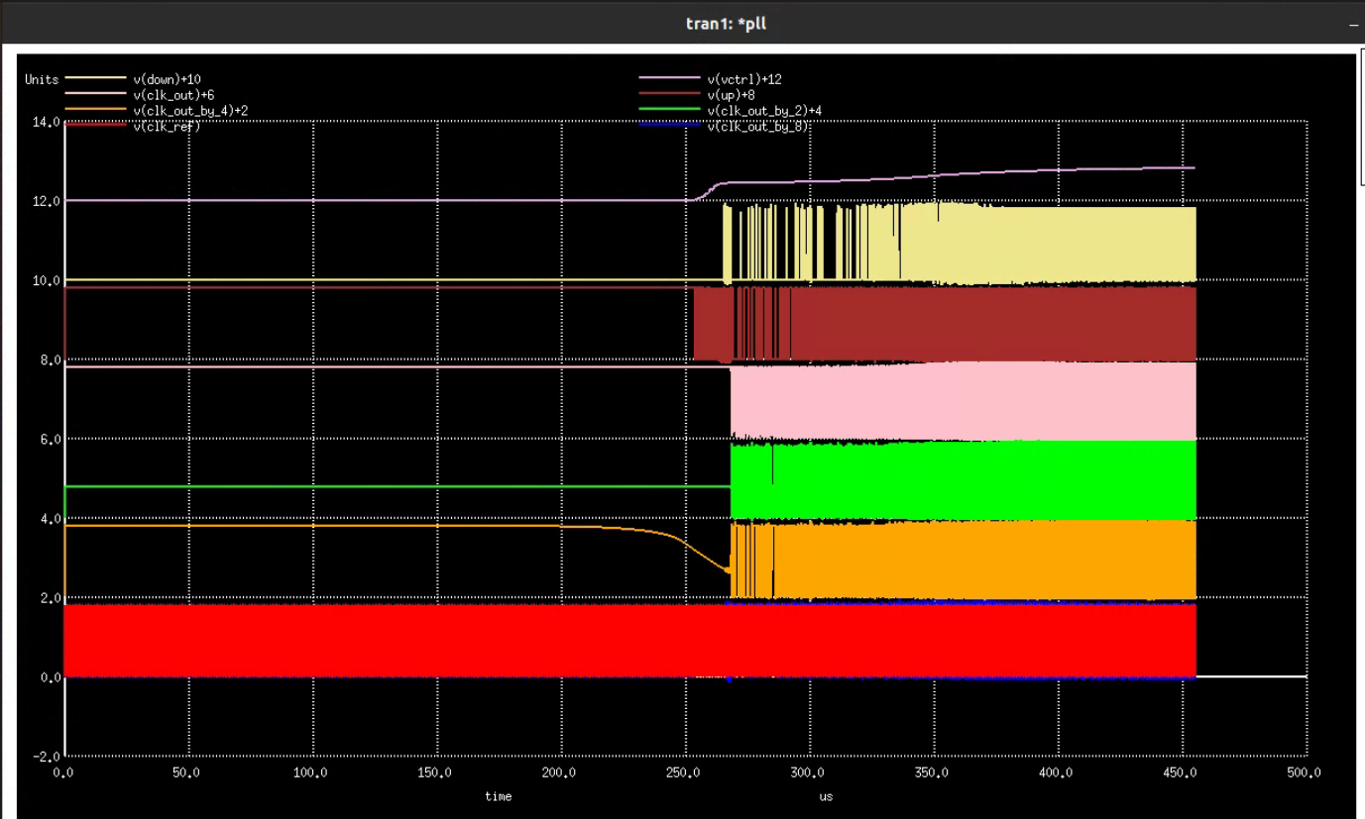Click the y-axis tick label -2.0
The height and width of the screenshot is (819, 1365).
click(x=49, y=756)
